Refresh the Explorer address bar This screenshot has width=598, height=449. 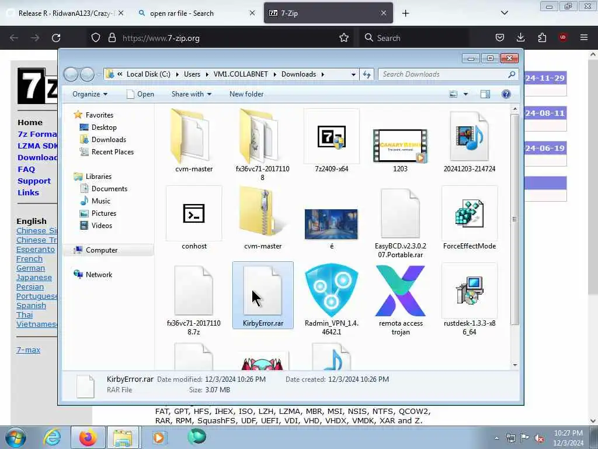click(367, 74)
